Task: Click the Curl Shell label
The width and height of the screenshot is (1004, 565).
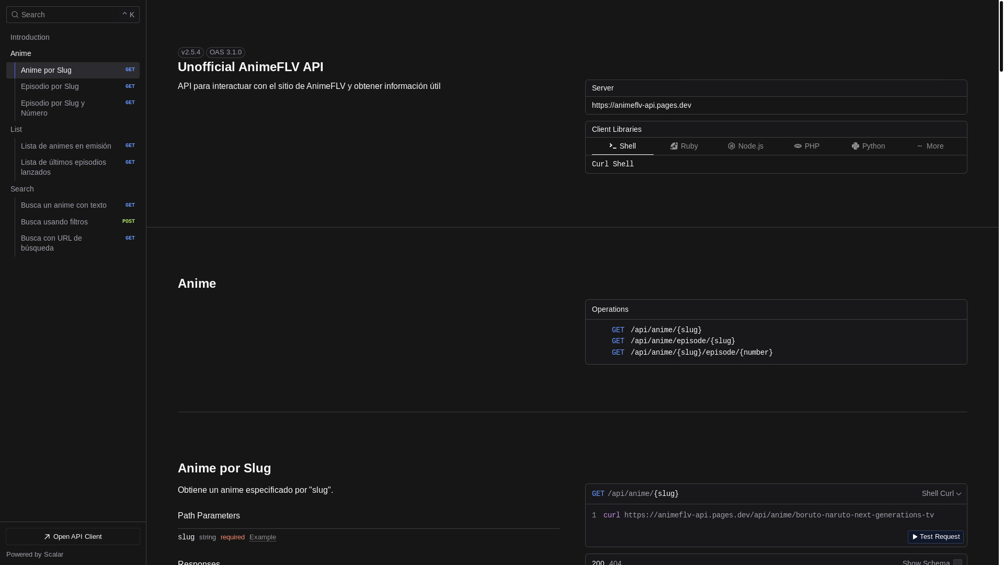Action: (x=613, y=164)
